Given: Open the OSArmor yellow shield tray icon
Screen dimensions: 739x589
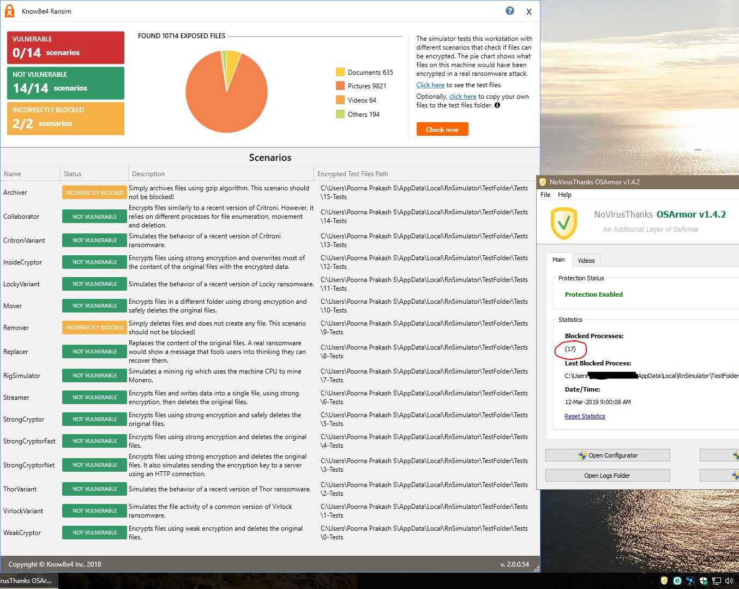Looking at the screenshot, I should [664, 581].
